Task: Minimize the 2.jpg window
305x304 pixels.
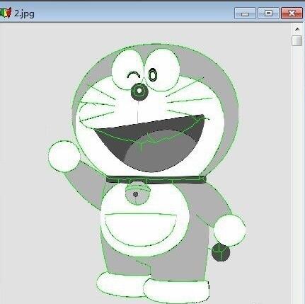Action: pos(245,13)
